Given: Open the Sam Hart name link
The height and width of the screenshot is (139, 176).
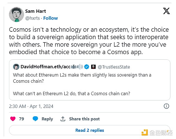Looking at the screenshot, I should point(36,11).
